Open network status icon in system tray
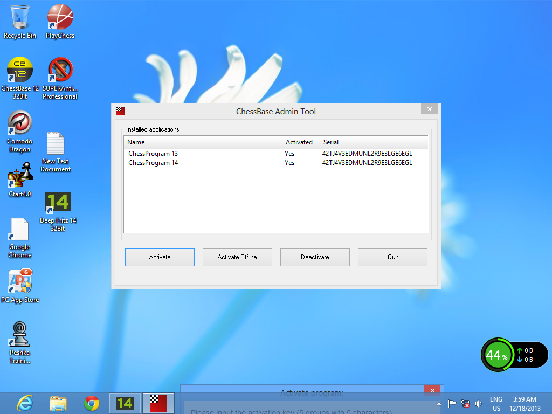Viewport: 552px width, 414px height. click(465, 403)
